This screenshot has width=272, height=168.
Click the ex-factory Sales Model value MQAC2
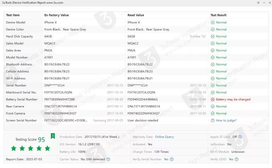(x=50, y=43)
